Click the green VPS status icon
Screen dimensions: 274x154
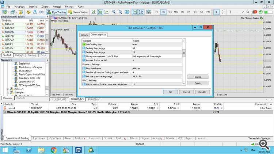(x=261, y=12)
